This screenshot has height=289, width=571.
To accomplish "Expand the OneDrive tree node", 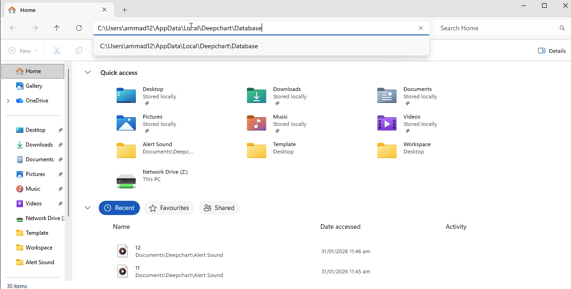I will (x=8, y=101).
